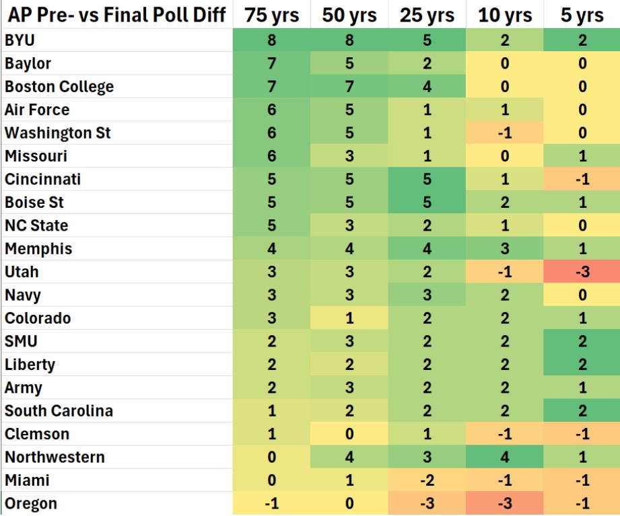Screen dimensions: 620x516
Task: Select the AP Pre- vs Final Poll Diff header
Action: click(x=117, y=15)
